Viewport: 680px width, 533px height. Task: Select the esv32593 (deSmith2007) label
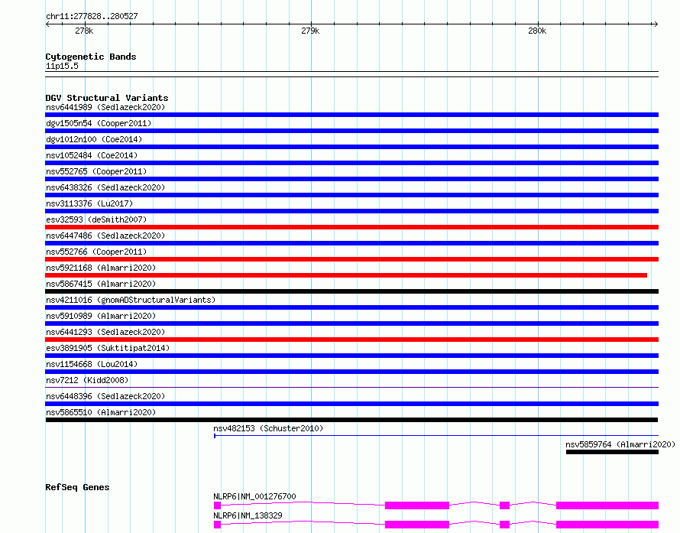pos(96,219)
